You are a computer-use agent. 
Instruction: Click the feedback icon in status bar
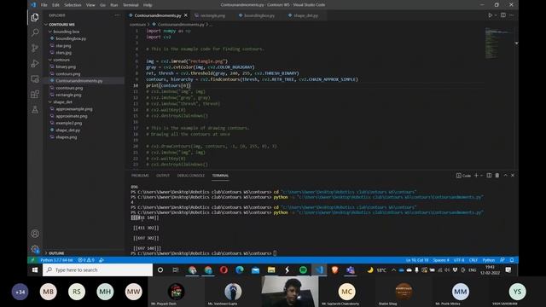click(x=502, y=260)
